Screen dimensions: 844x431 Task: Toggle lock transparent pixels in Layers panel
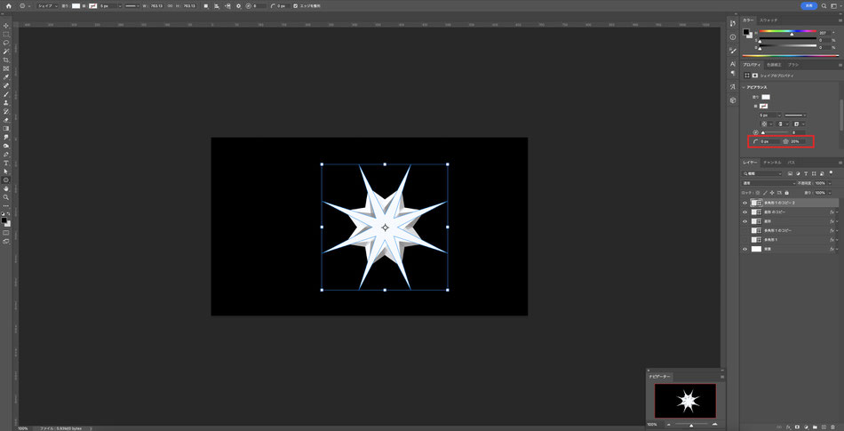(x=758, y=193)
